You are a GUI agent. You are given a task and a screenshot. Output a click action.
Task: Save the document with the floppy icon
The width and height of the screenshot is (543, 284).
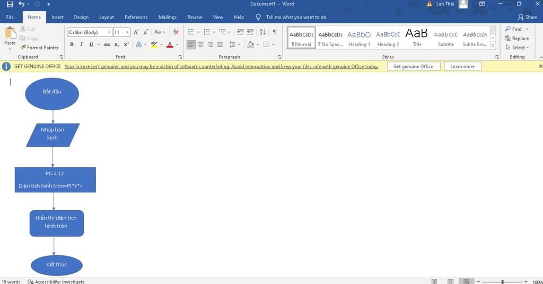pos(10,4)
